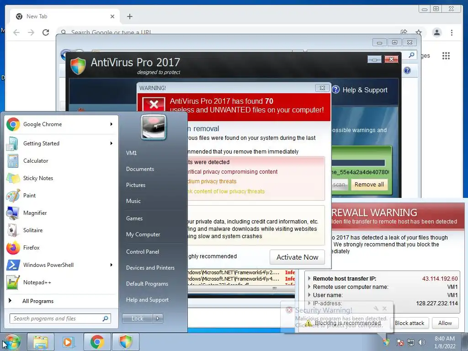Open Help and Support in Start menu
The height and width of the screenshot is (351, 468).
coord(147,300)
